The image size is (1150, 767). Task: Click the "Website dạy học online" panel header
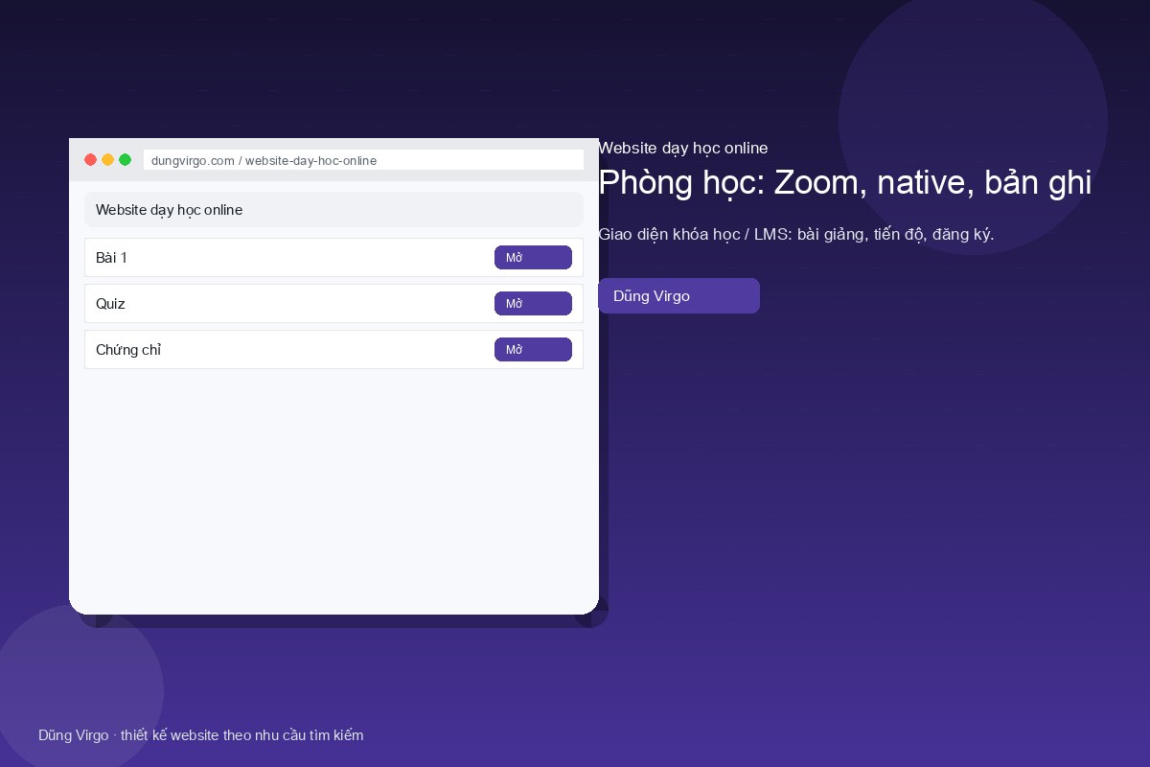tap(333, 210)
